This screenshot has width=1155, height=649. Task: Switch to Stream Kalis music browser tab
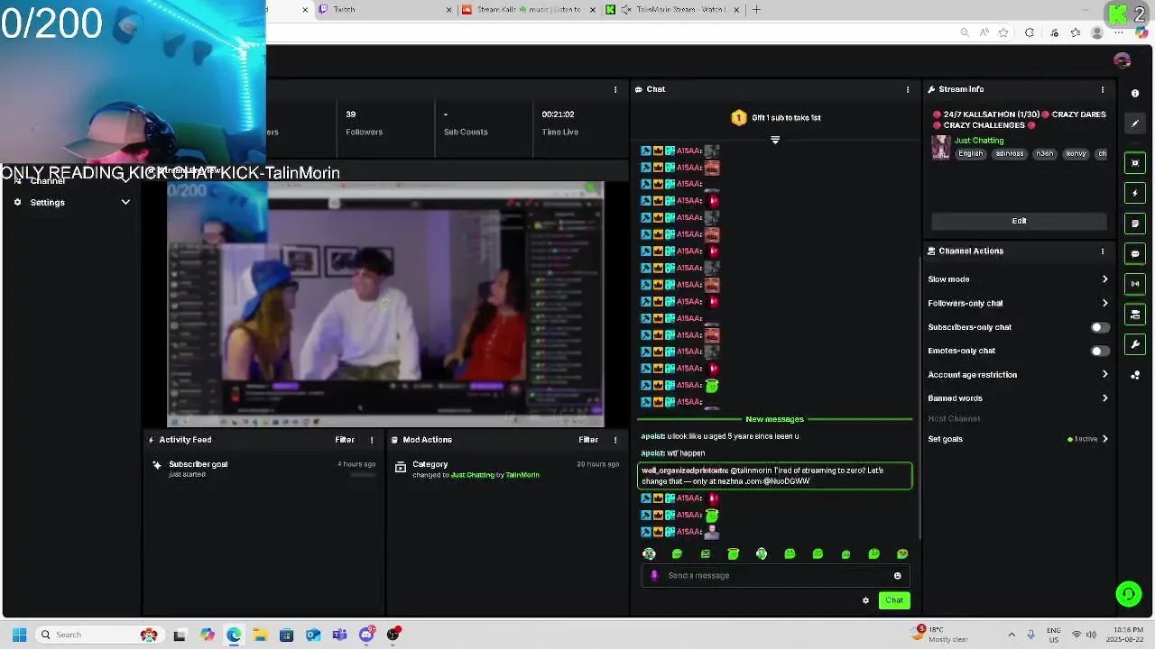[528, 10]
